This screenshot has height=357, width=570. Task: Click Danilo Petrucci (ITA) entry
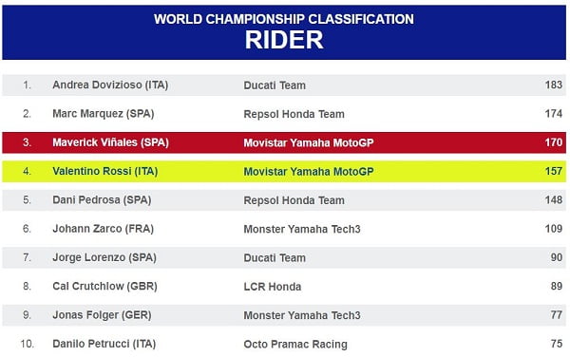[x=104, y=344]
